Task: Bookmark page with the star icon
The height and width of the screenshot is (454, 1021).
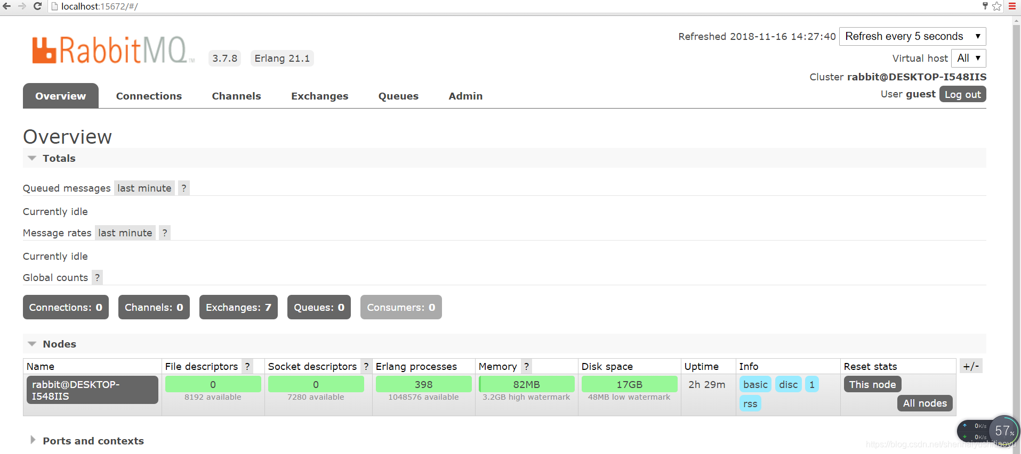Action: [997, 6]
